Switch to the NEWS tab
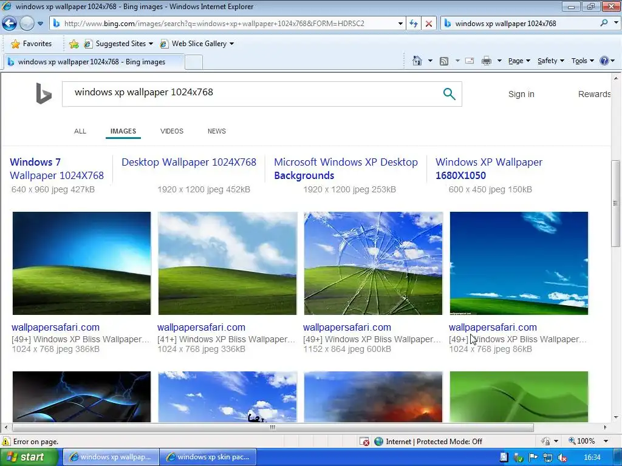This screenshot has width=622, height=466. [x=217, y=131]
